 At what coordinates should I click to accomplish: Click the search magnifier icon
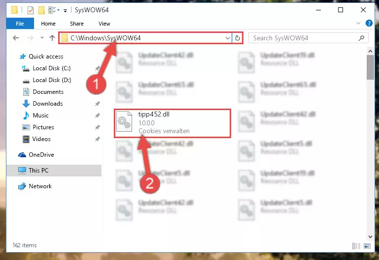361,38
